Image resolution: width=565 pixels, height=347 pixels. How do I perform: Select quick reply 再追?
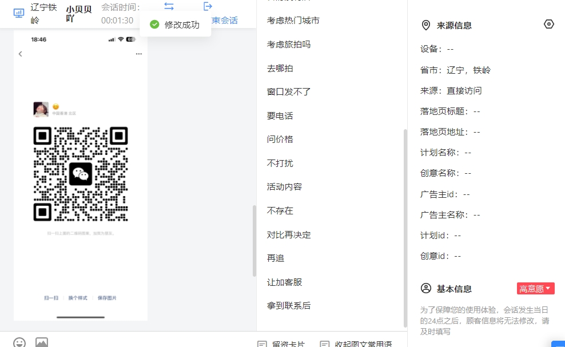tap(276, 258)
